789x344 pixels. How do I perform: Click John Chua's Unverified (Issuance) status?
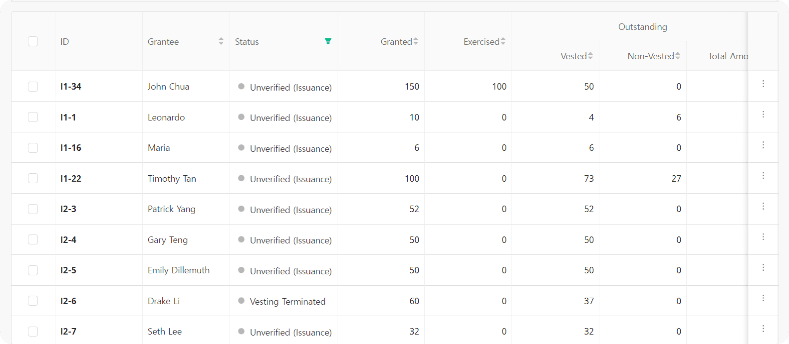coord(291,88)
